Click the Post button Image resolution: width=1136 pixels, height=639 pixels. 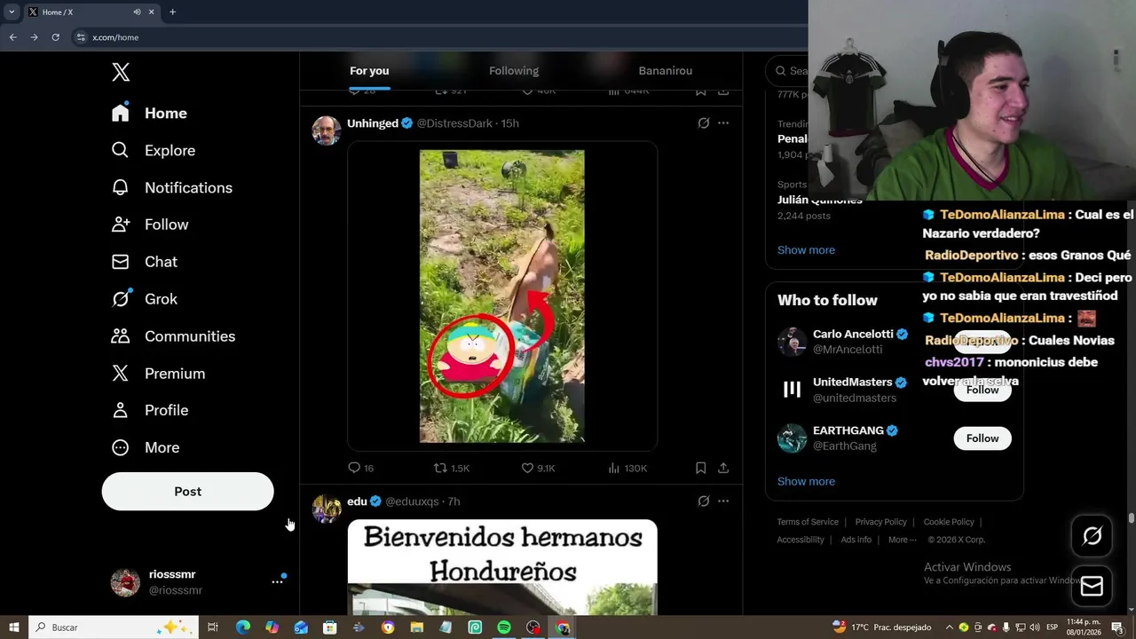[187, 492]
